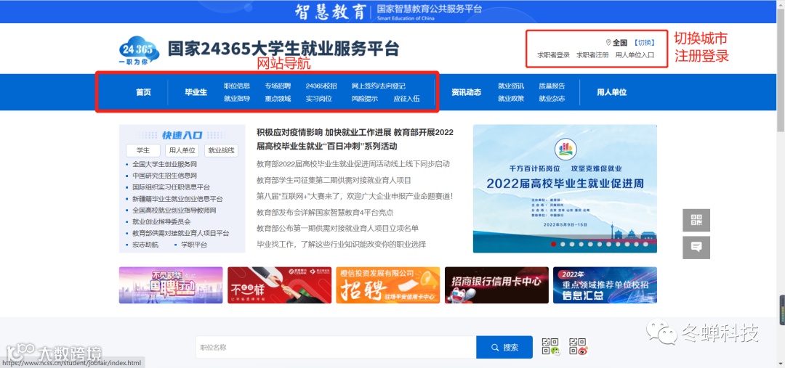This screenshot has width=785, height=368.
Task: Open 重点领域推荐单位校招信息汇总 banner
Action: [x=605, y=285]
